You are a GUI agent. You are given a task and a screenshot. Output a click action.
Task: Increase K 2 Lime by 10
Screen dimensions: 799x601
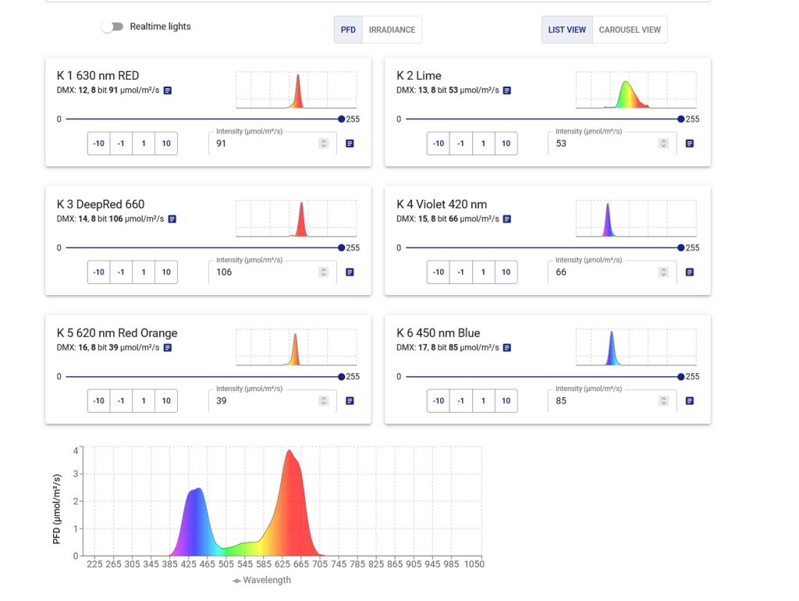[506, 144]
